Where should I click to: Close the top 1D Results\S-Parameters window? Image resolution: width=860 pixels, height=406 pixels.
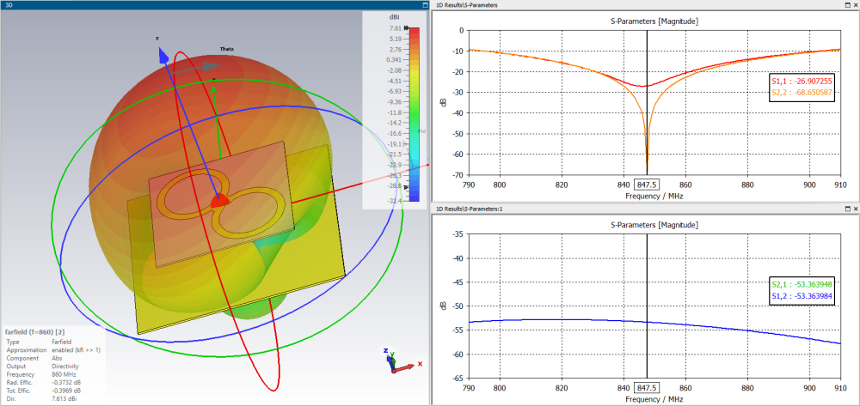[856, 4]
